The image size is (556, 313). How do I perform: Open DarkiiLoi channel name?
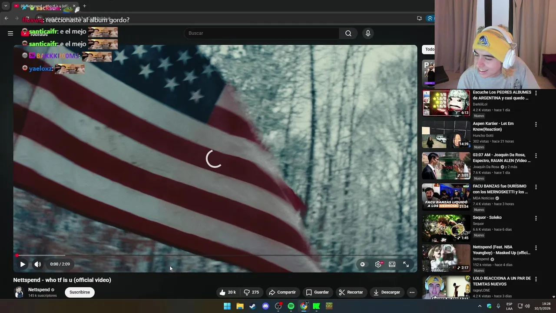coord(480,104)
